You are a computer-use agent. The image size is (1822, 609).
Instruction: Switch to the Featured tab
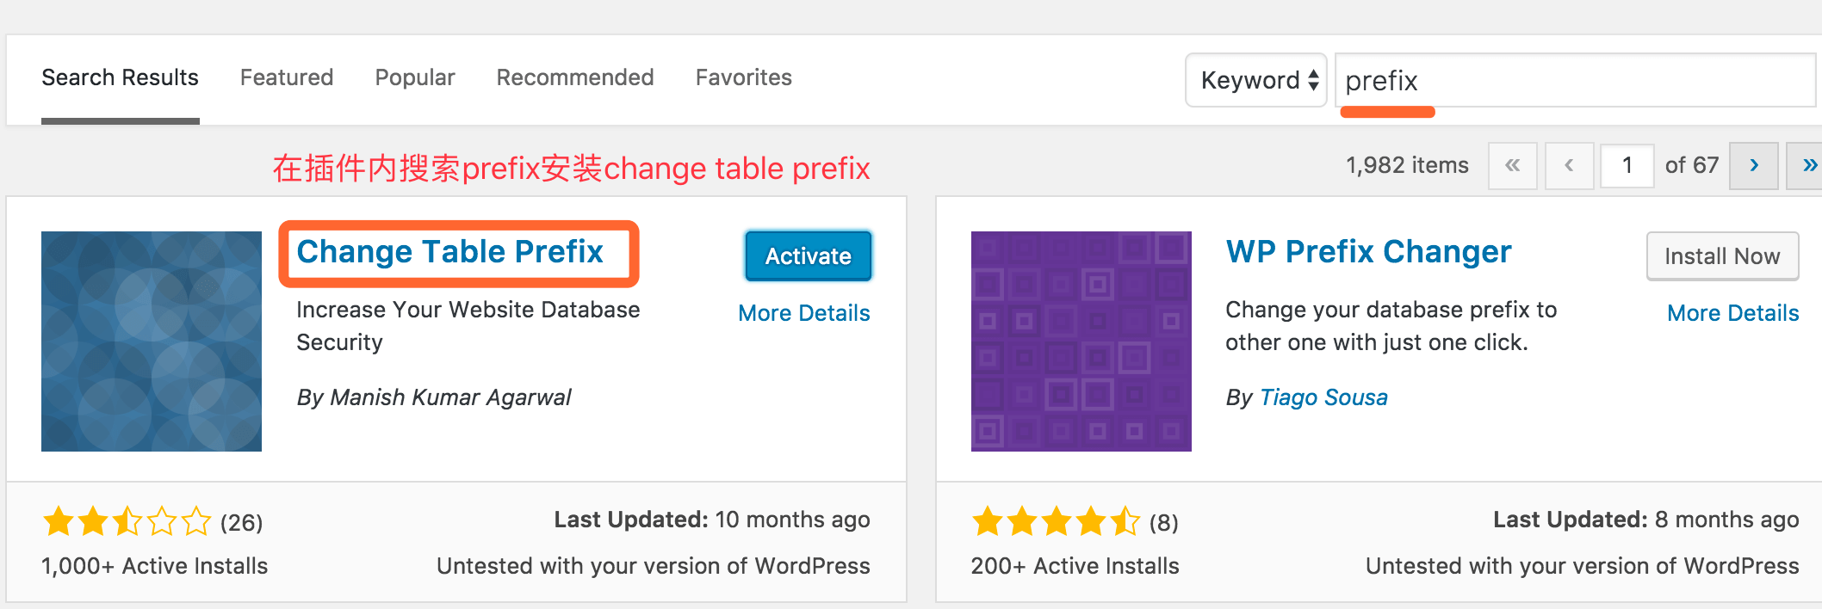[287, 77]
